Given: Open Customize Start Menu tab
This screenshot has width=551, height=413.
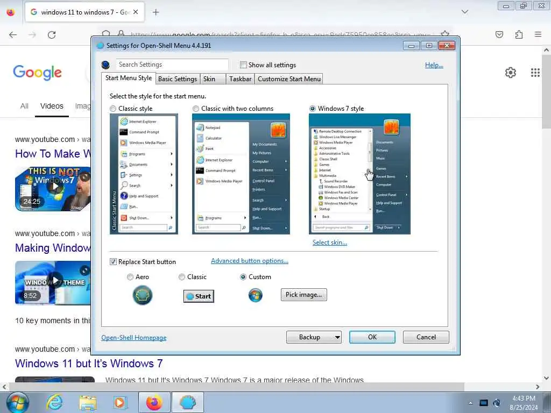Looking at the screenshot, I should tap(289, 79).
